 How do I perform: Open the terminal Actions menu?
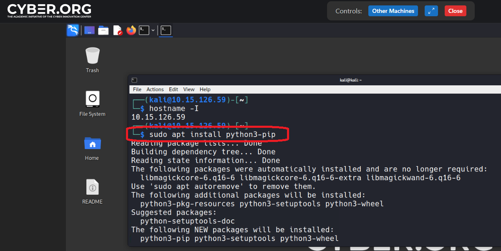click(155, 89)
